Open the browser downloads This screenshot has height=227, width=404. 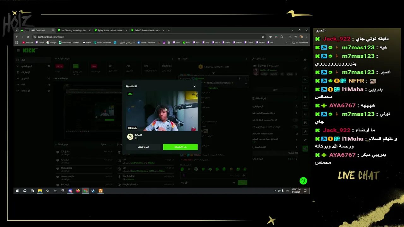pos(290,37)
